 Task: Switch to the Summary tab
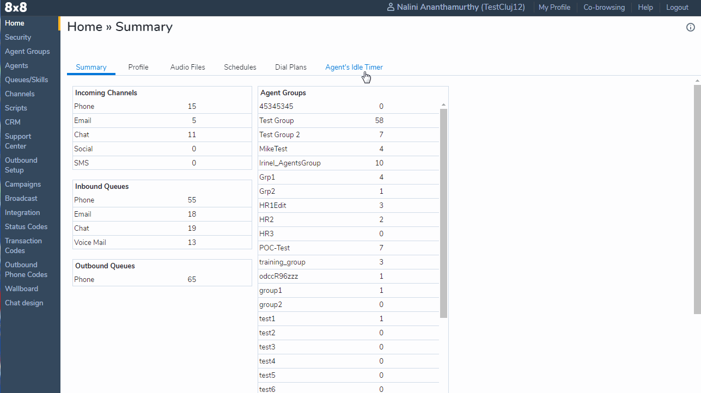click(91, 67)
